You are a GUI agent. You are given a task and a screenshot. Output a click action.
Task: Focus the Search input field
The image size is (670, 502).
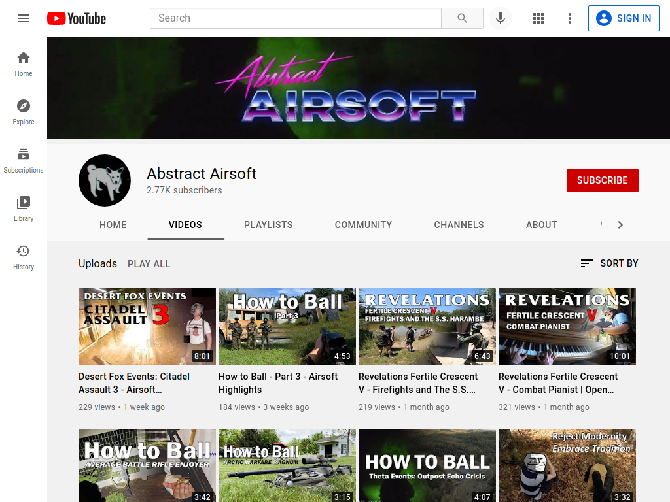pyautogui.click(x=296, y=18)
